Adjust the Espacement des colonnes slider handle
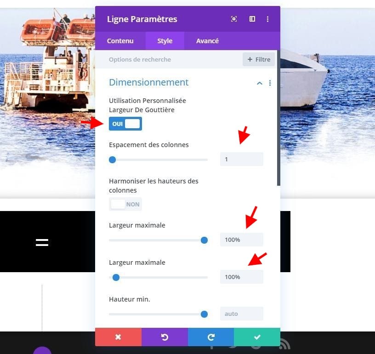Viewport: 375px width, 354px height. (x=113, y=160)
